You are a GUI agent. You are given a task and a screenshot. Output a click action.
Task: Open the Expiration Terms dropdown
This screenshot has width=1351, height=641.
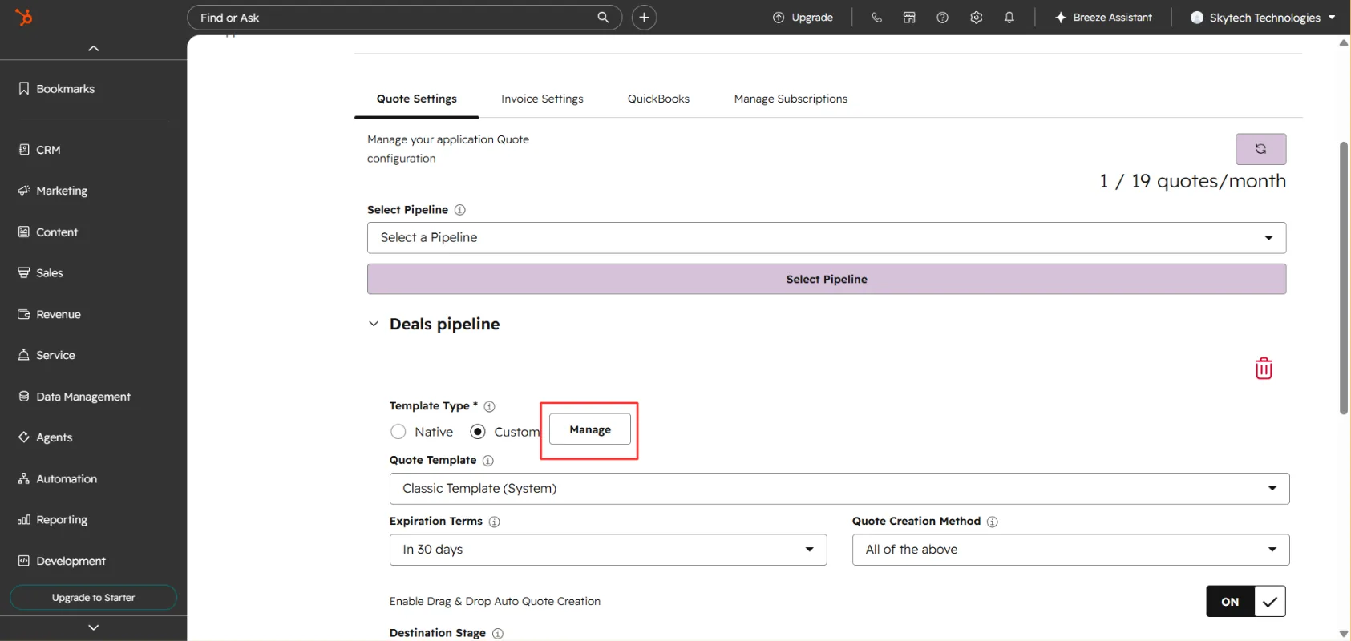(x=608, y=550)
